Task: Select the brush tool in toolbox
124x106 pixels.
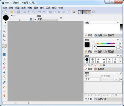Action: tap(4, 46)
